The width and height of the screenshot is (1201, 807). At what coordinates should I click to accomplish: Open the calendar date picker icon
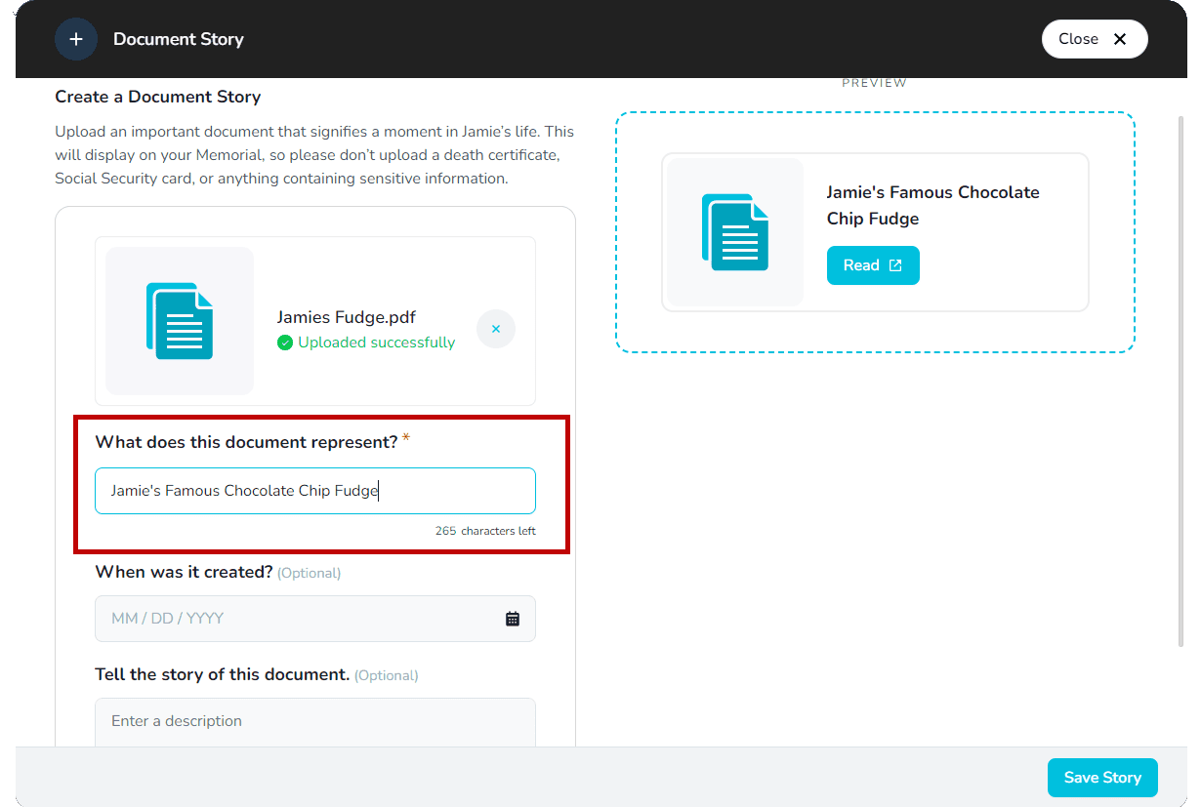pyautogui.click(x=513, y=619)
